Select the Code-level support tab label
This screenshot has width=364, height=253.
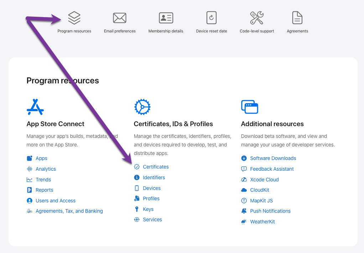[x=257, y=31]
